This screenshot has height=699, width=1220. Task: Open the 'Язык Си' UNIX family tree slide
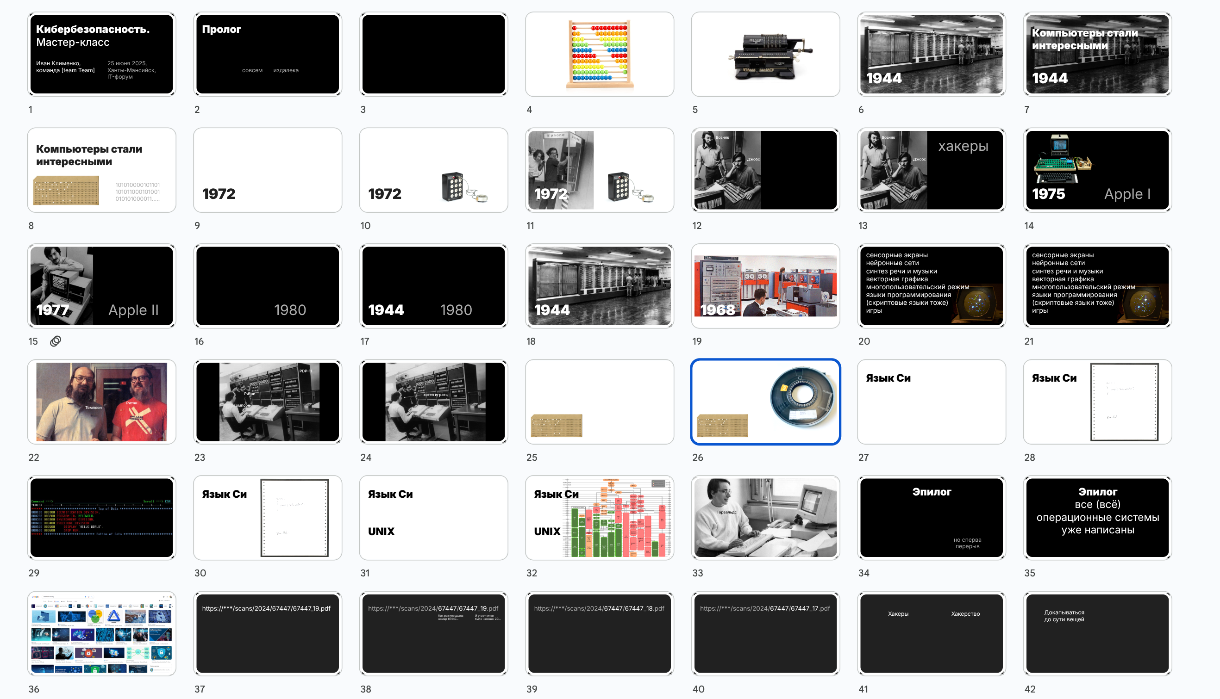599,518
